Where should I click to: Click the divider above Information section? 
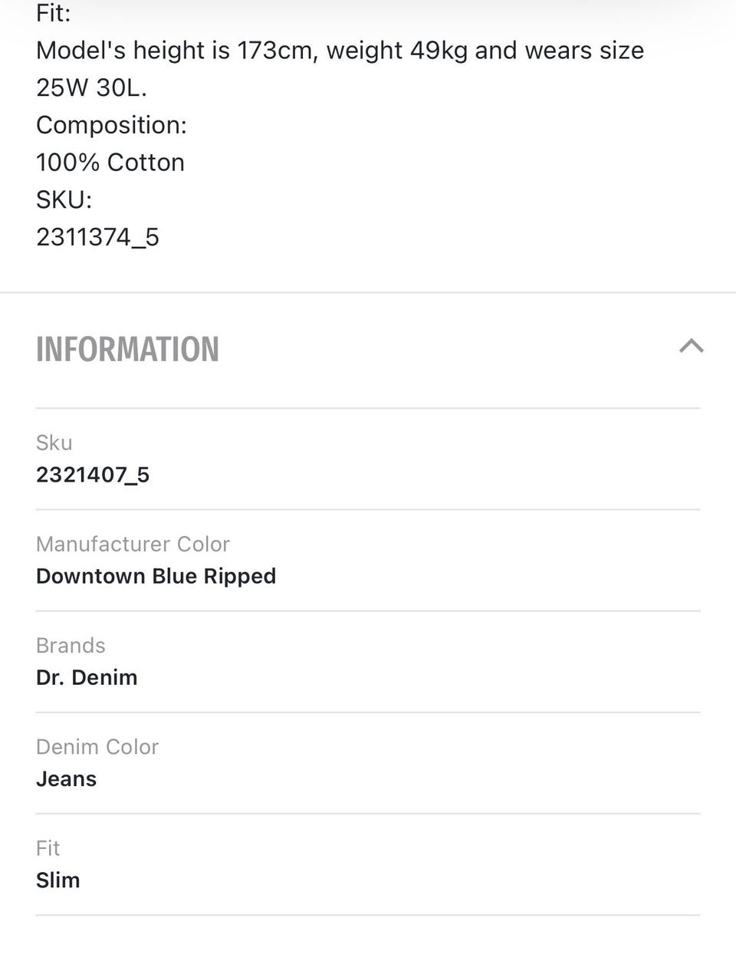coord(368,292)
